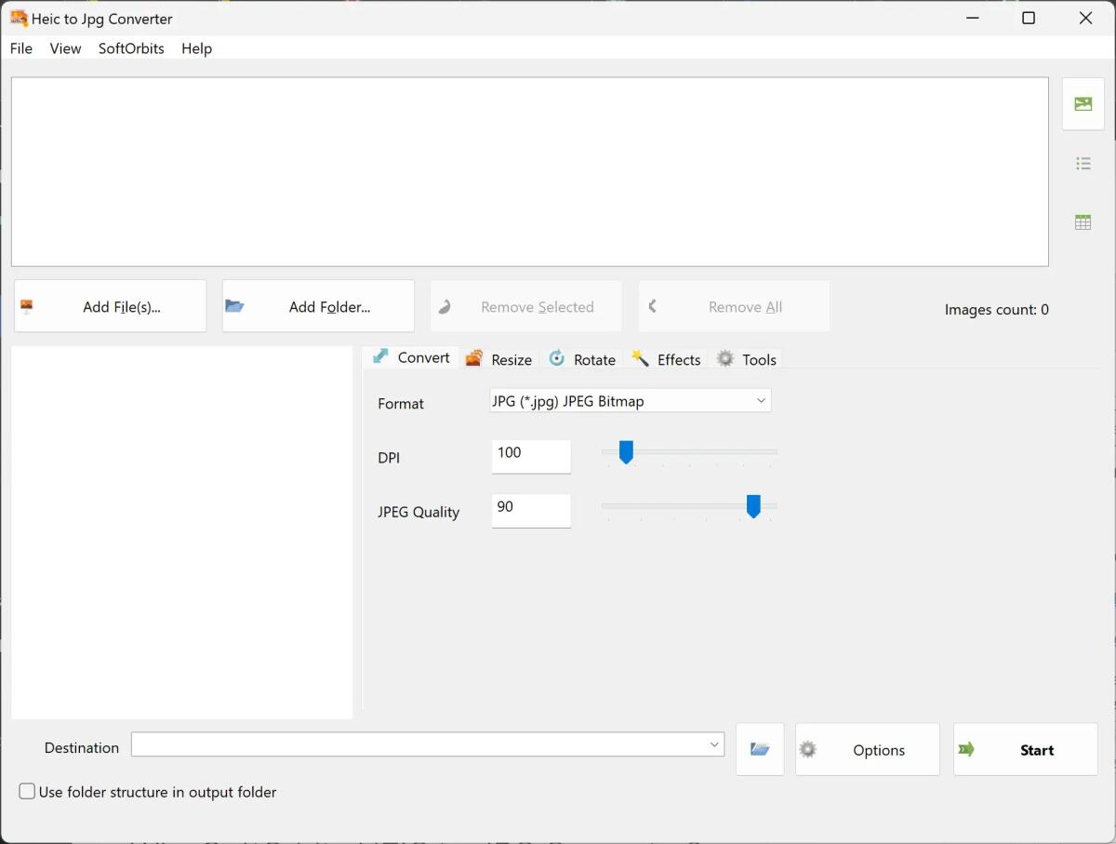The width and height of the screenshot is (1116, 844).
Task: Enable 'Use folder structure in output folder'
Action: [28, 791]
